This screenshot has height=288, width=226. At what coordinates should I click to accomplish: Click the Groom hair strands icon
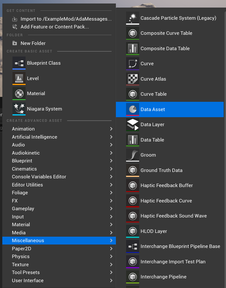[132, 155]
